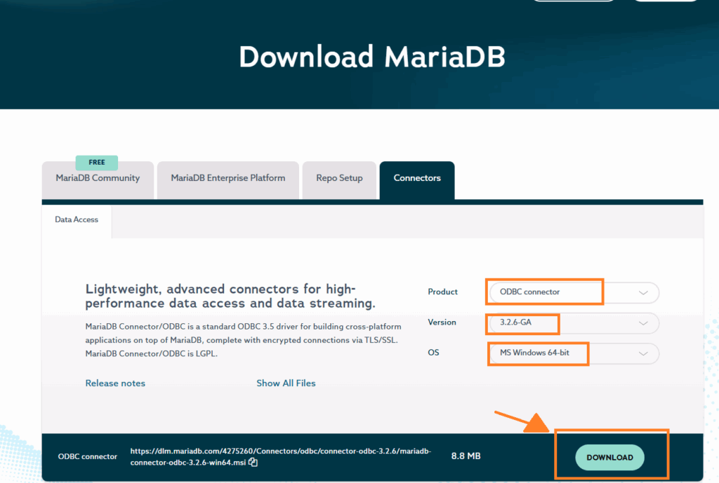Open the Show All Files link
This screenshot has width=719, height=483.
pos(286,383)
